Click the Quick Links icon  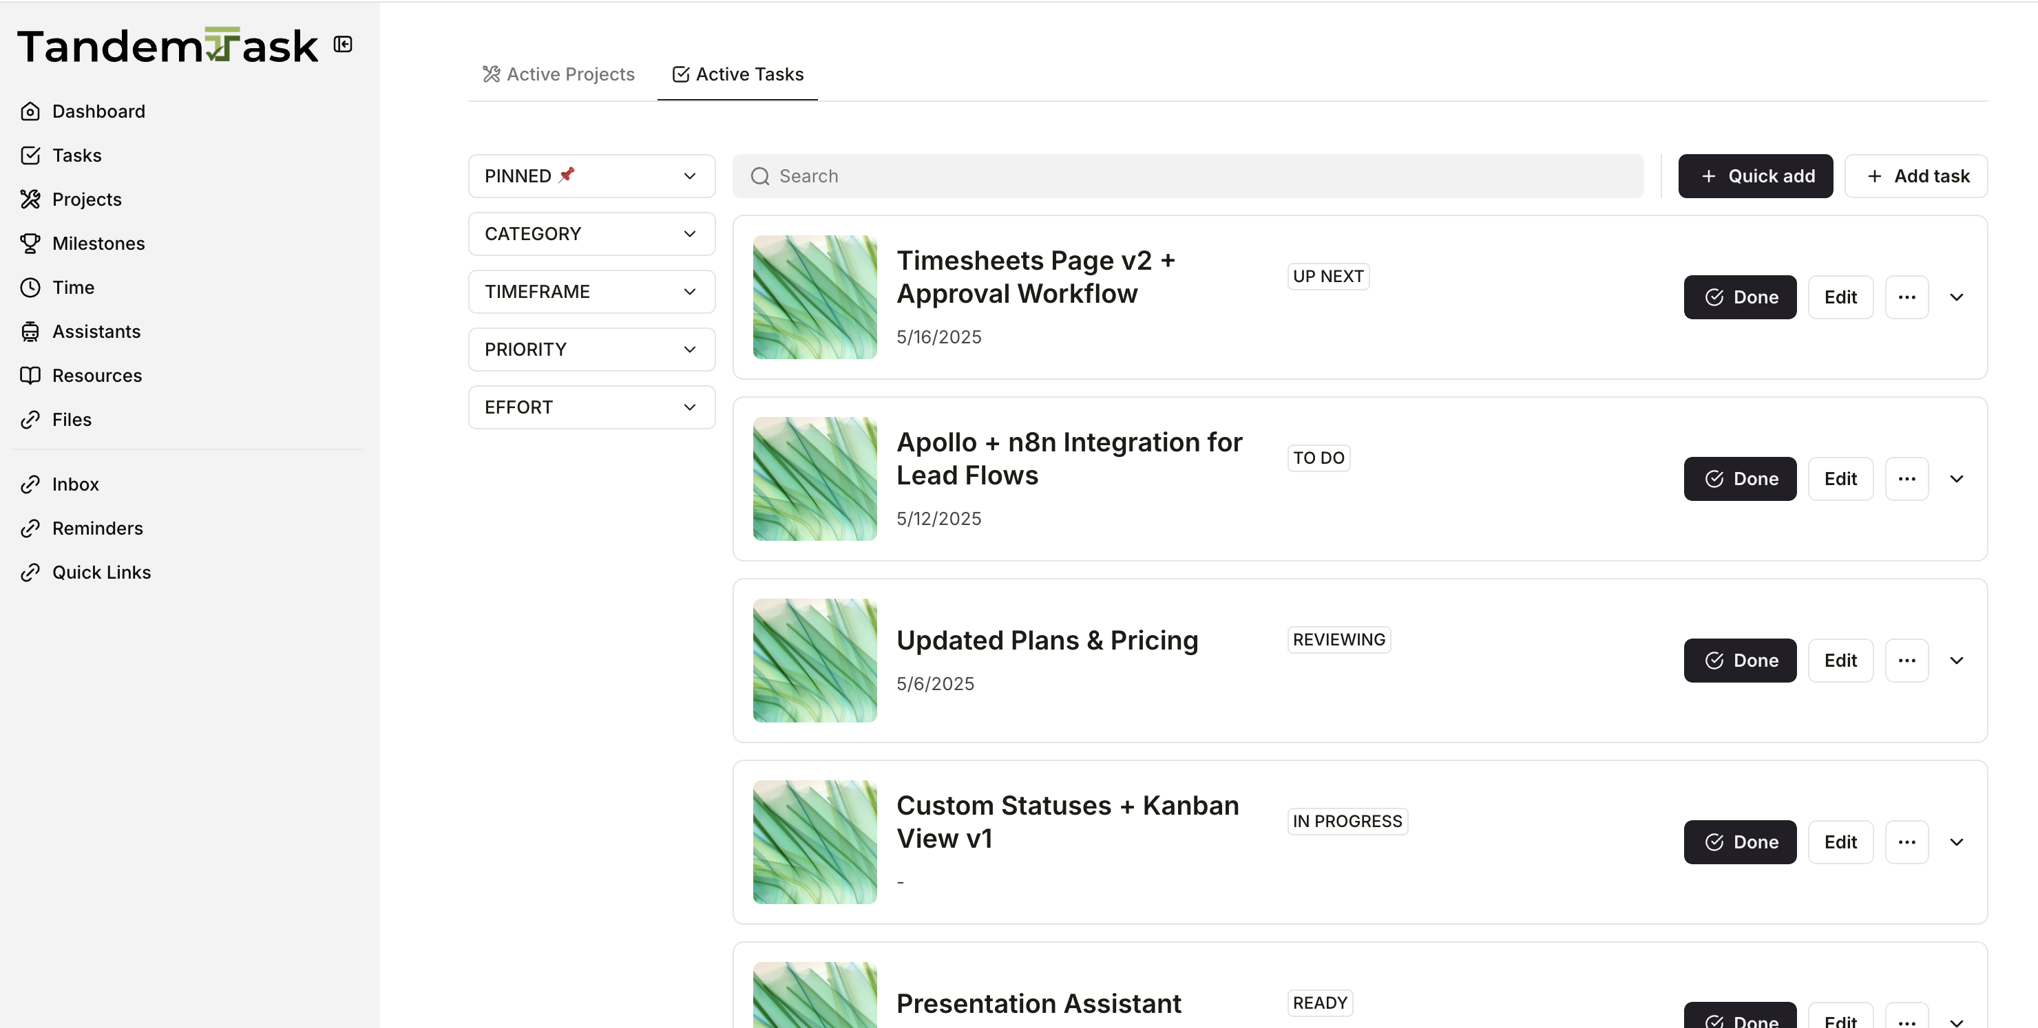[30, 572]
